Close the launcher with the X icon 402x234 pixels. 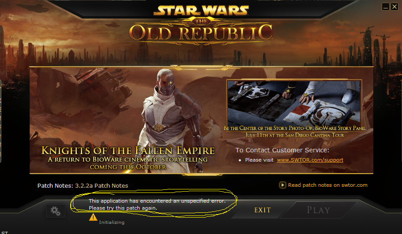point(394,7)
